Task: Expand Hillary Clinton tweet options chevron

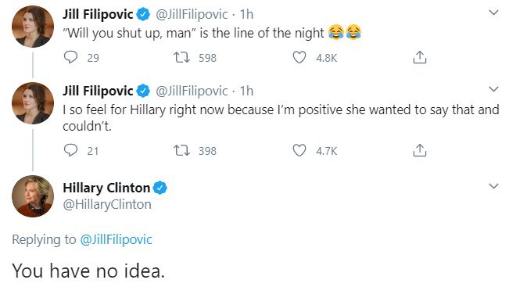Action: [x=493, y=186]
